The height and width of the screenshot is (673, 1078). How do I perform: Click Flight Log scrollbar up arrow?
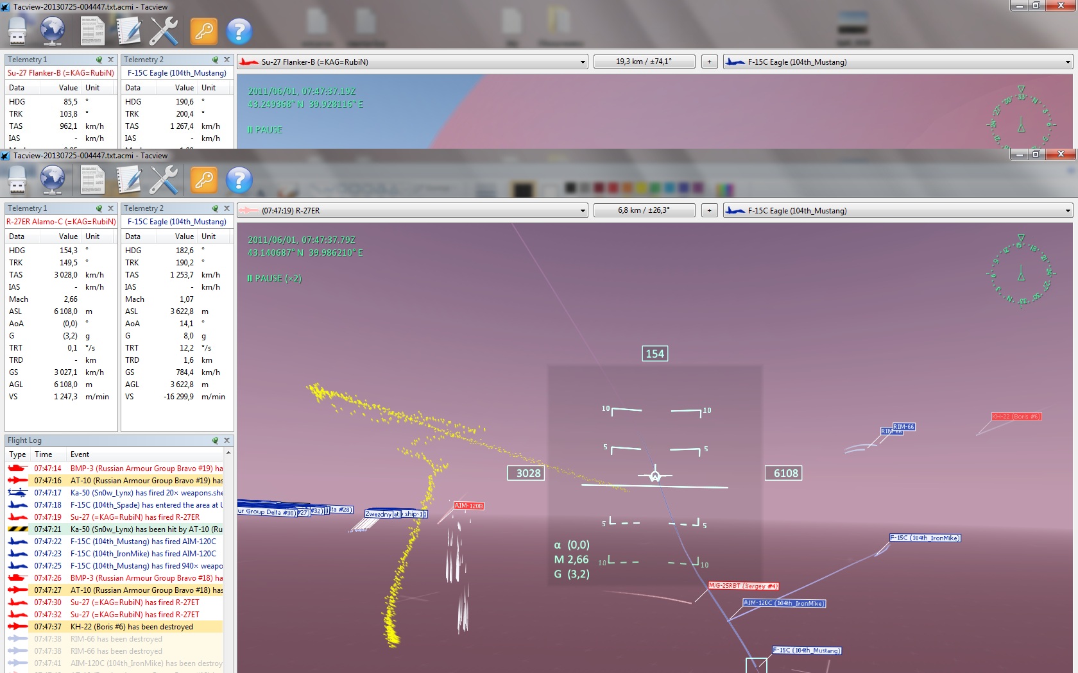point(228,453)
